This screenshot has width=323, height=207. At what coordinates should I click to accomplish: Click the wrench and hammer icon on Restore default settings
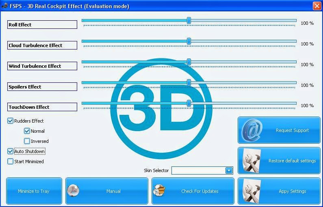(252, 160)
